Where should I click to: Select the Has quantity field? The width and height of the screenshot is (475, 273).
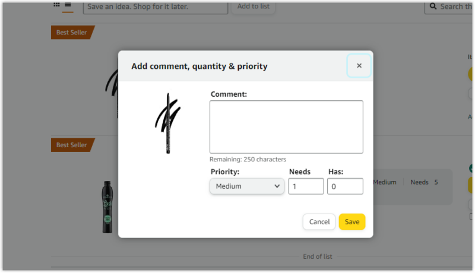[345, 186]
